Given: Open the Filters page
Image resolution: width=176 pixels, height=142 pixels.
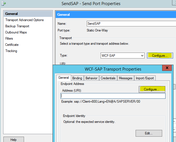Looking at the screenshot, I should pos(9,39).
